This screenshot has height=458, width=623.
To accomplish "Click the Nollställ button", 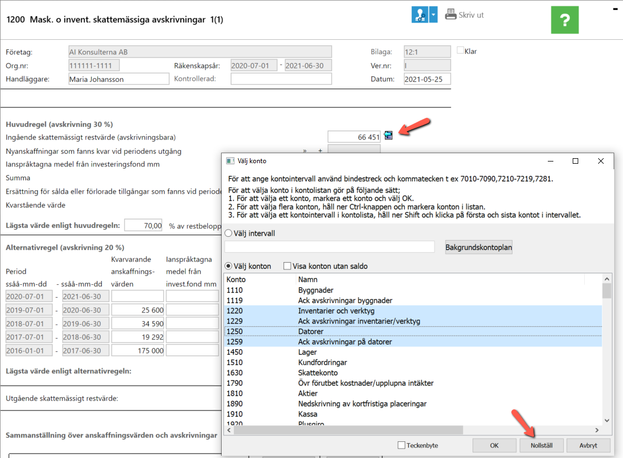I will click(542, 445).
